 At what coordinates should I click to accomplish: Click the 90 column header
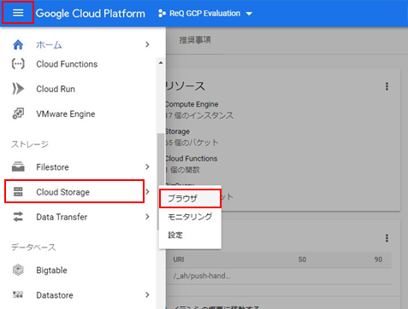378,259
